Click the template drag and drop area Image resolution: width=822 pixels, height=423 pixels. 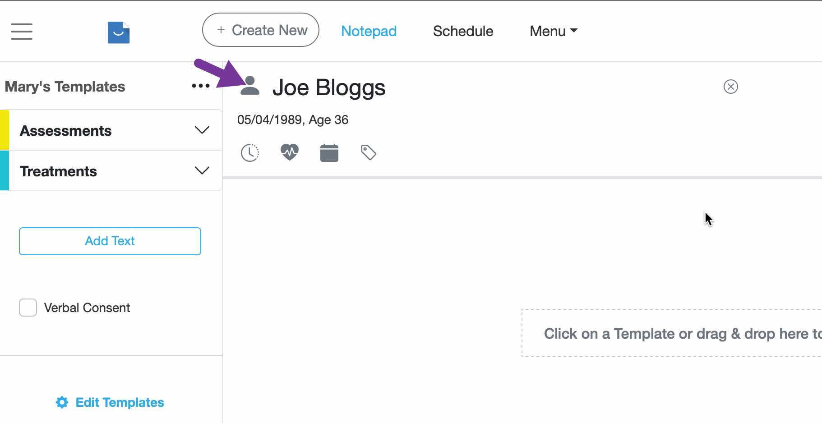click(x=671, y=333)
